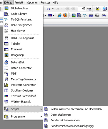Expand the Programme submenu arrow

pos(41,117)
